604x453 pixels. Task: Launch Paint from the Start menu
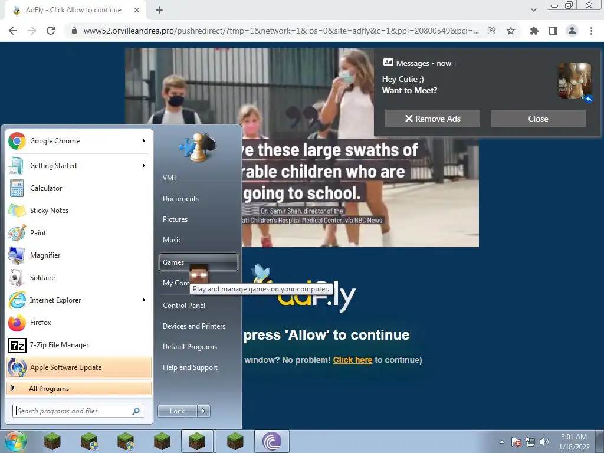tap(79, 232)
